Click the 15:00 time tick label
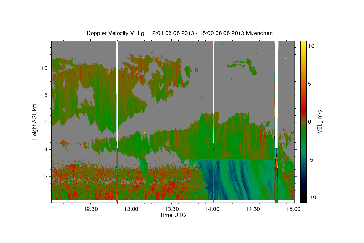The image size is (364, 243). [x=293, y=209]
